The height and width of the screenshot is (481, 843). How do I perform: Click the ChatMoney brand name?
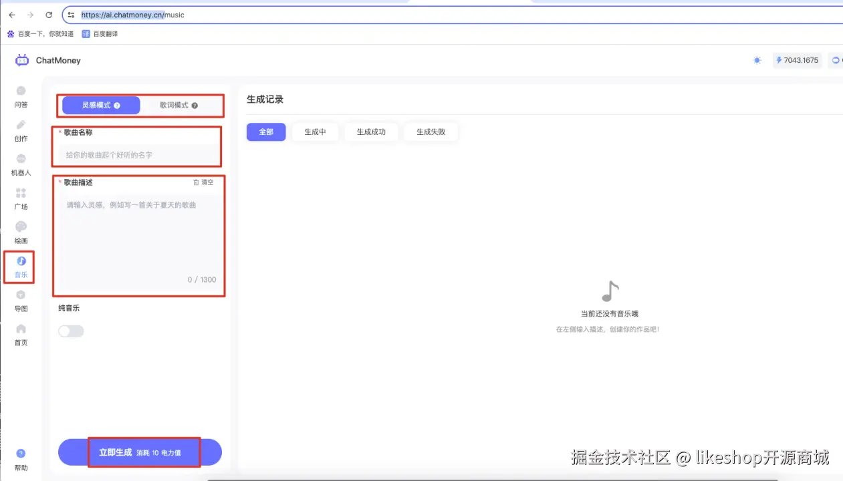[58, 60]
